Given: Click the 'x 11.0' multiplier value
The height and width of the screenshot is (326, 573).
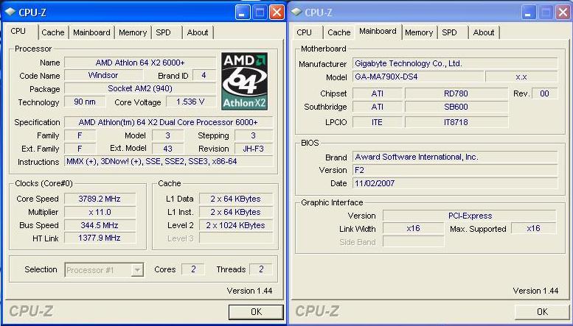Looking at the screenshot, I should click(x=100, y=212).
